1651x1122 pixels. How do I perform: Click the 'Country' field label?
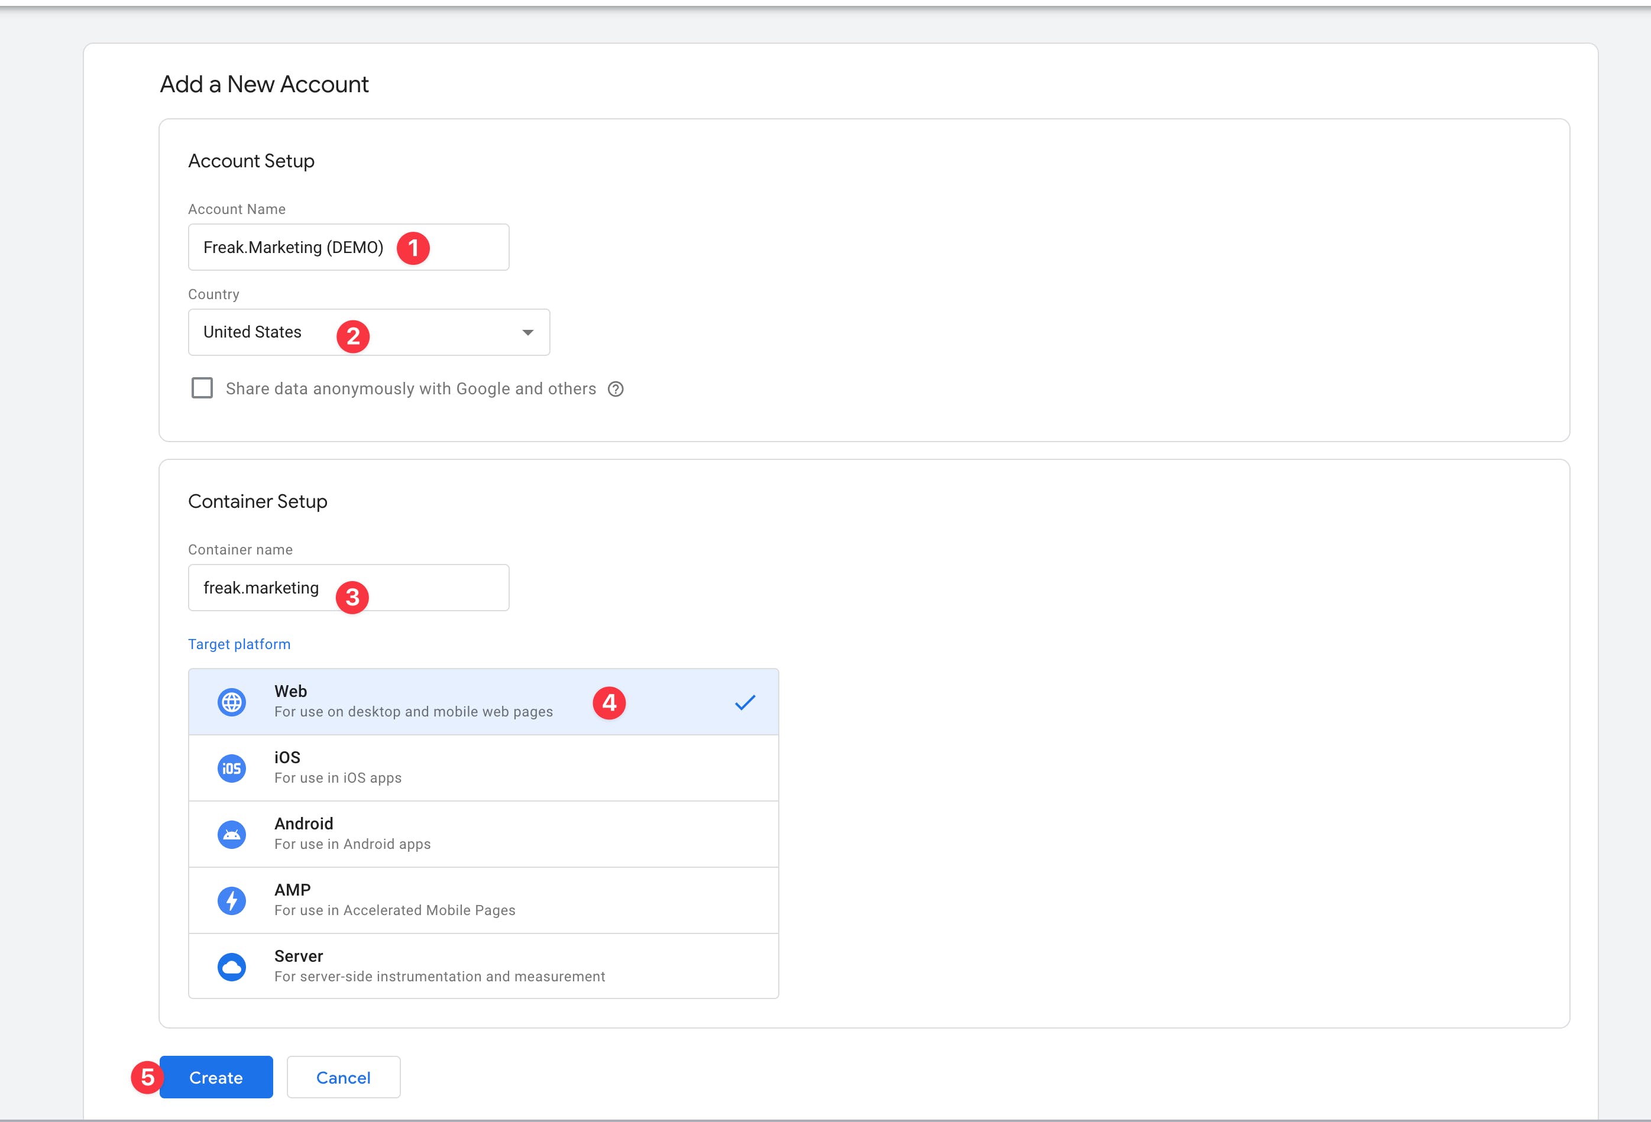(214, 294)
